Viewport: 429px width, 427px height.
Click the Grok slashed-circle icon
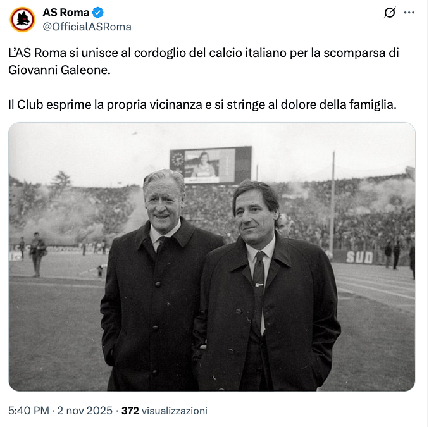[x=390, y=13]
